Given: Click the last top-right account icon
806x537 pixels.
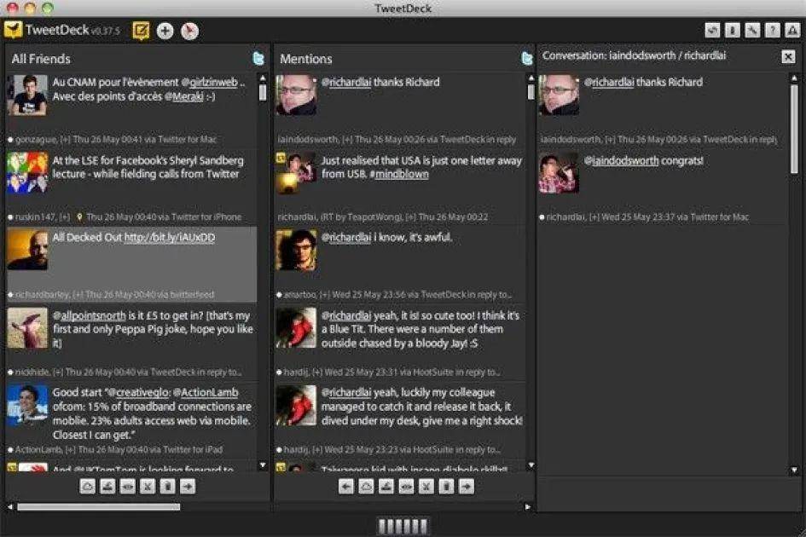Looking at the screenshot, I should click(792, 31).
